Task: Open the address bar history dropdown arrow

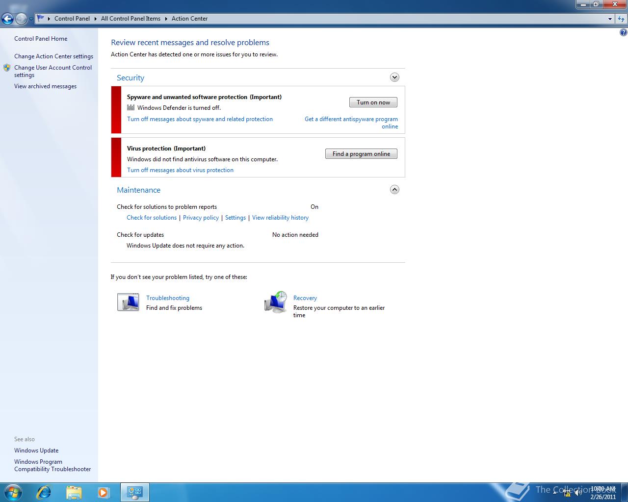Action: pyautogui.click(x=610, y=19)
